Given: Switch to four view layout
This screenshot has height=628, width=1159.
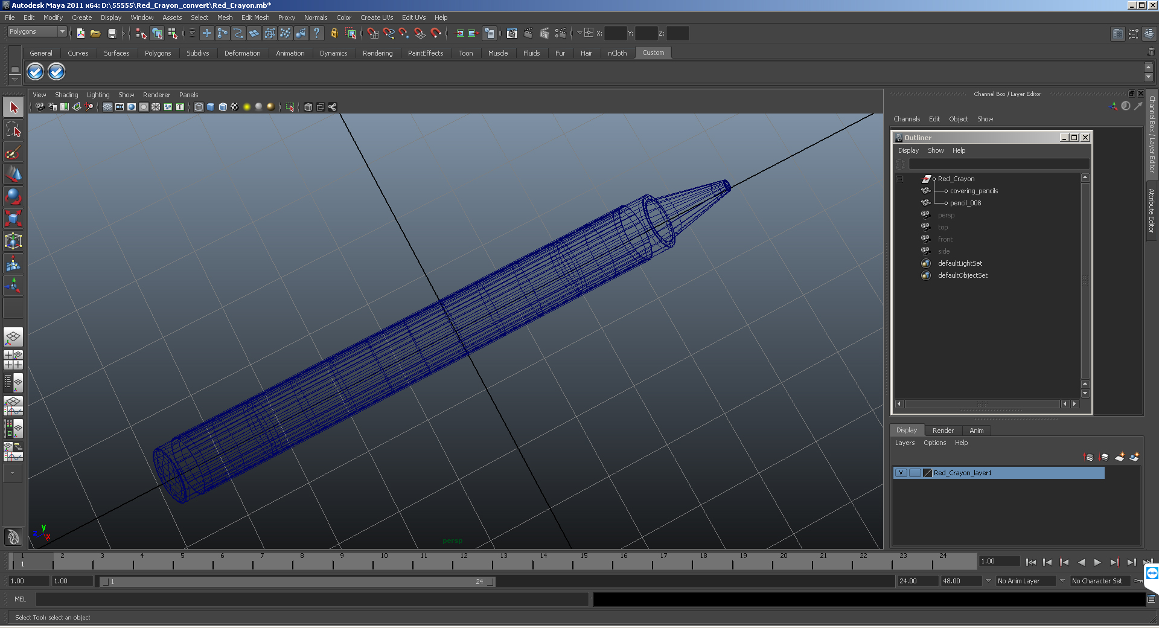Looking at the screenshot, I should (x=13, y=359).
